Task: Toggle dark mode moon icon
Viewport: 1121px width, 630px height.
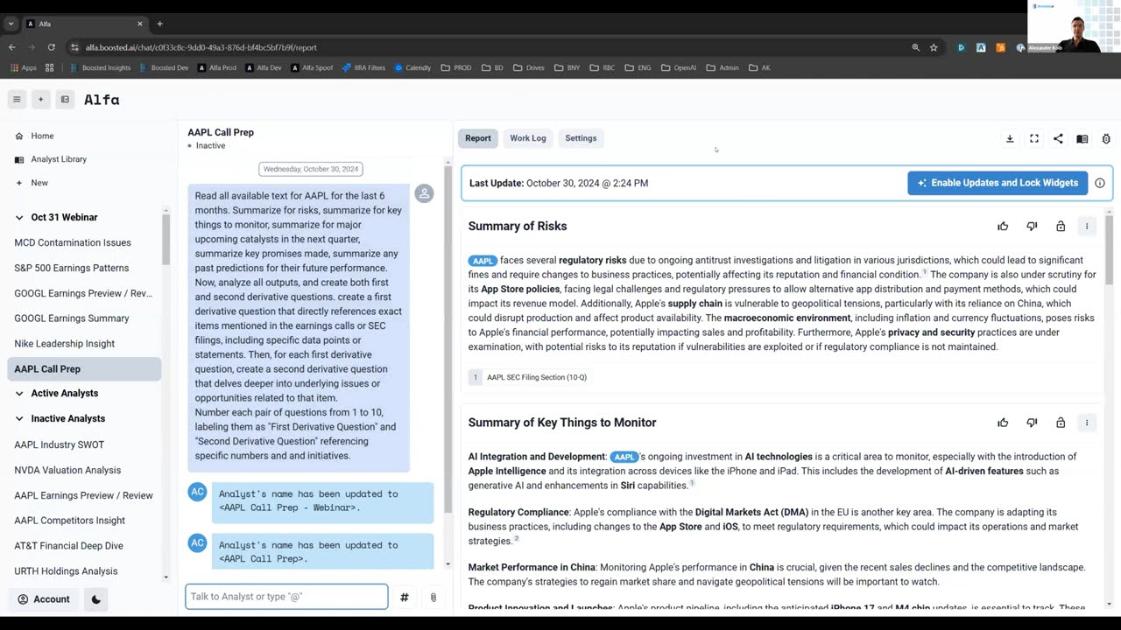Action: 96,599
